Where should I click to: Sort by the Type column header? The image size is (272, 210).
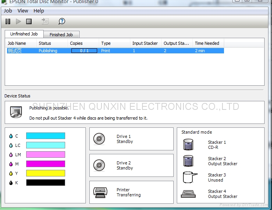114,43
